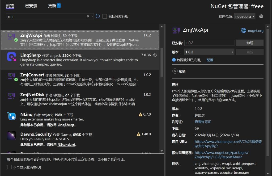
Task: Switch to the 已安装 tab
Action: pyautogui.click(x=31, y=6)
